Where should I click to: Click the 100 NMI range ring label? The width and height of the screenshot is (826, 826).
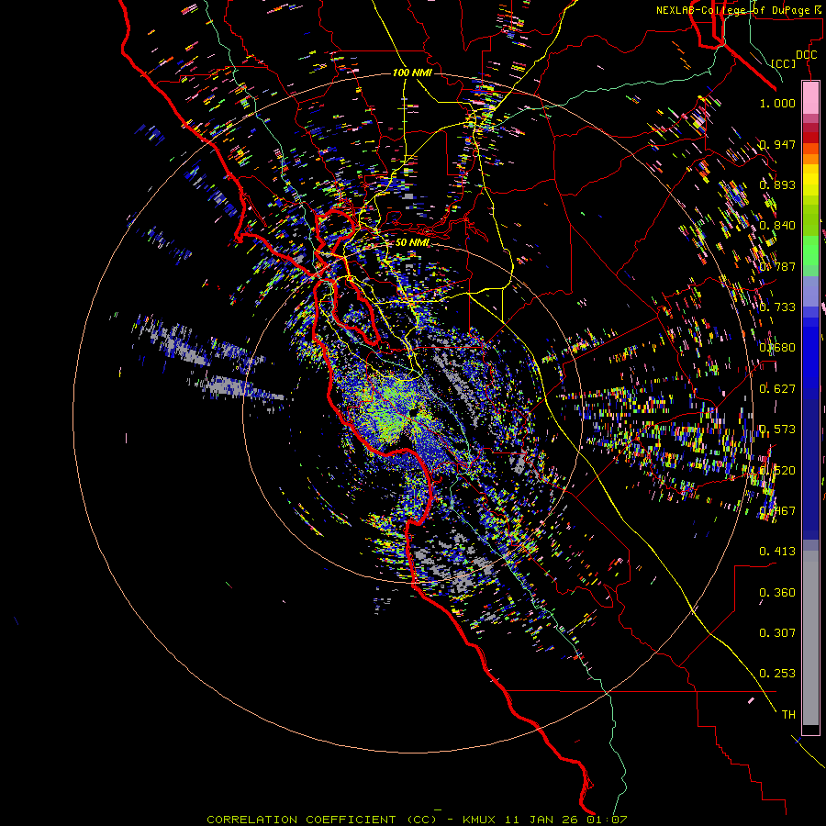412,73
